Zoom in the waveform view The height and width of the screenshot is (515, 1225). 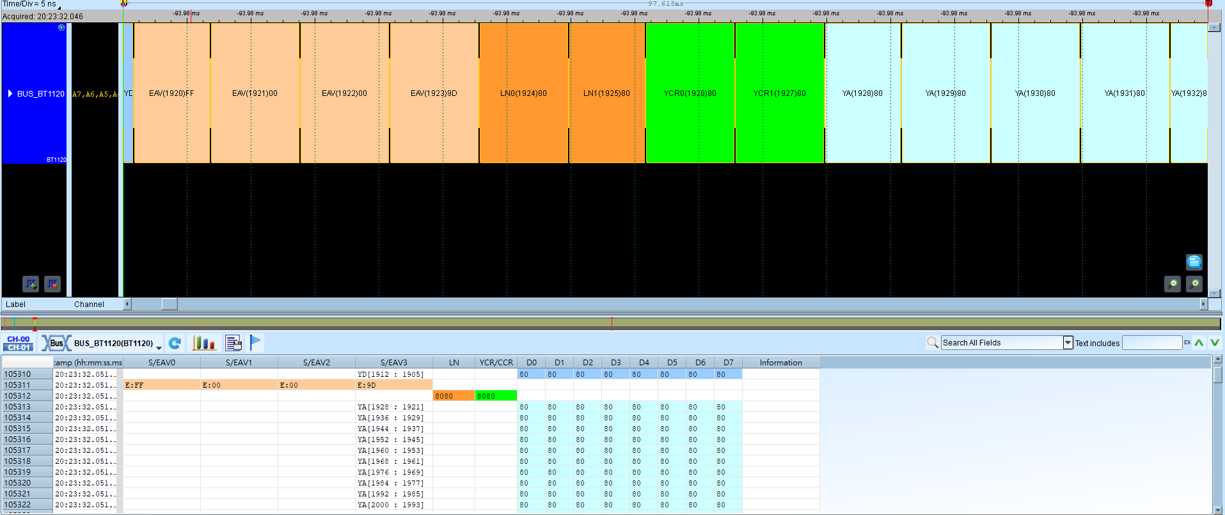(1194, 284)
